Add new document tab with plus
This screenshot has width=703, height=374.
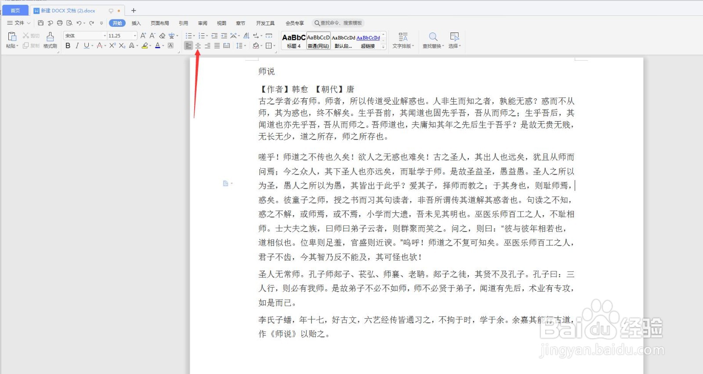tap(134, 10)
